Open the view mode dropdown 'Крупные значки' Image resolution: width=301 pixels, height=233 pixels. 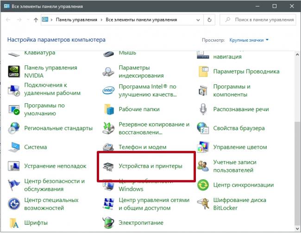(249, 40)
